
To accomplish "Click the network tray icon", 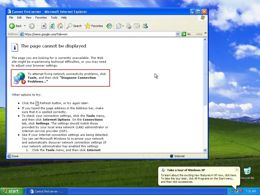I will [x=232, y=191].
